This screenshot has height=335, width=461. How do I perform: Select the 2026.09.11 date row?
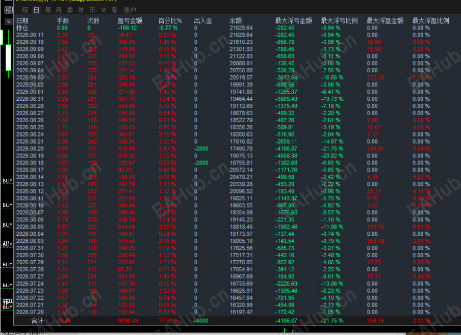[x=30, y=35]
